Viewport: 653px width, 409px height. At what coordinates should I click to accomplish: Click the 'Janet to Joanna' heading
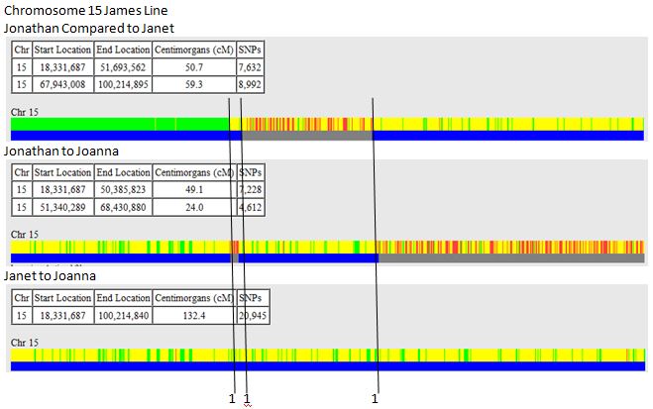click(x=50, y=274)
